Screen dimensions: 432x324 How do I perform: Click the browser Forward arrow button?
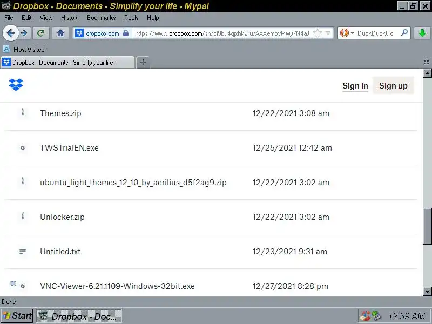(24, 33)
